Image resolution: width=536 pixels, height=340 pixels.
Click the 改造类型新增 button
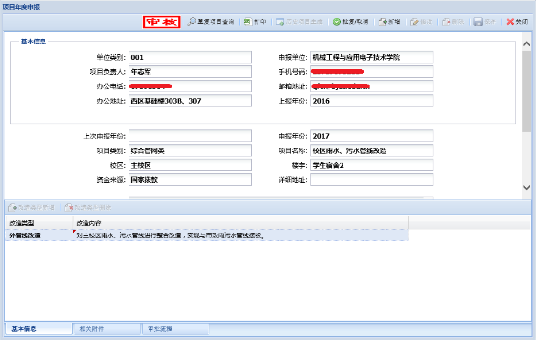pos(31,208)
